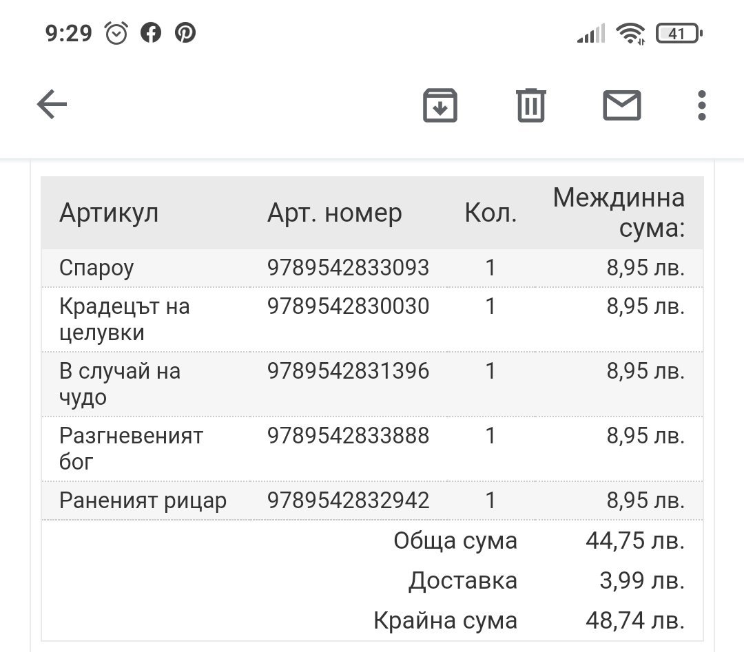Tap the alarm clock status icon
The image size is (744, 652).
tap(116, 33)
